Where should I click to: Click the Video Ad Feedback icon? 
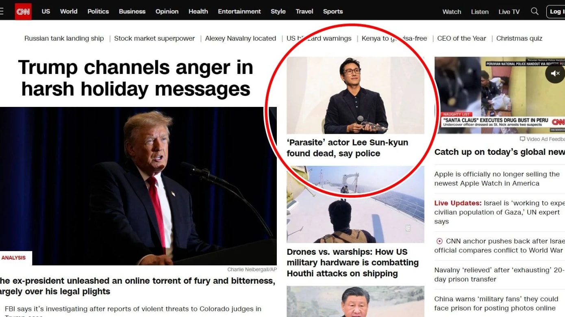522,139
